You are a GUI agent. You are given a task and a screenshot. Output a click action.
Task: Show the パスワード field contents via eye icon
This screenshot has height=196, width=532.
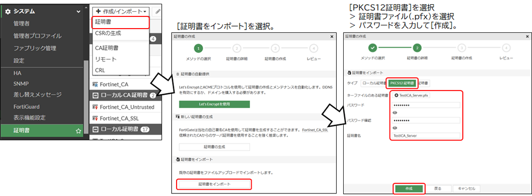[395, 112]
